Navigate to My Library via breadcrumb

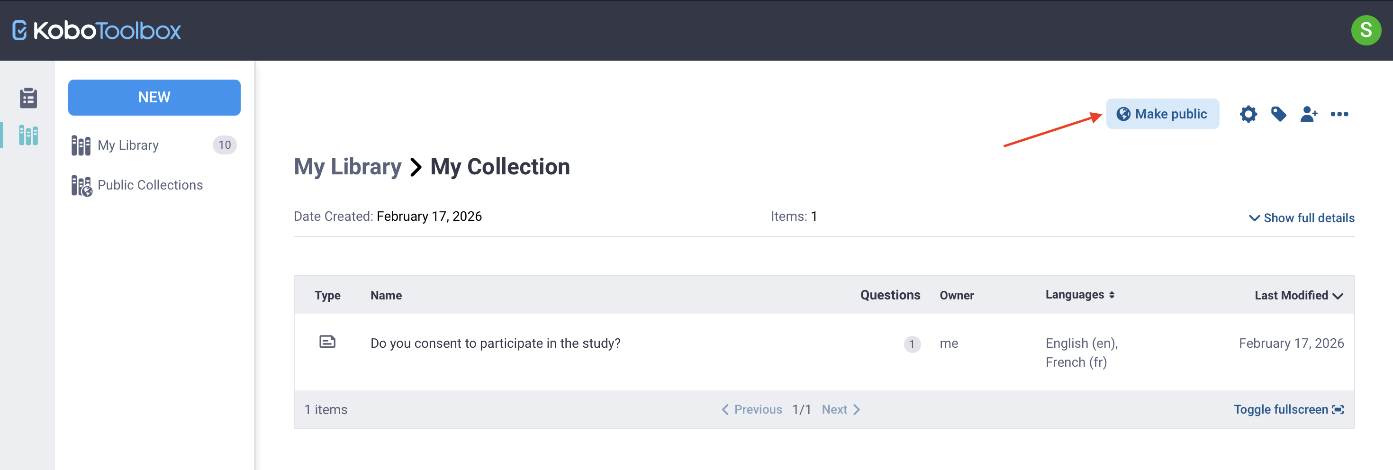347,167
